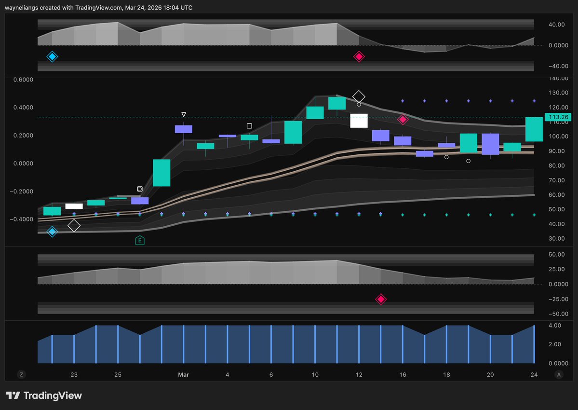Click the white square marker near Mar 5
Screen dimensions: 578x410
[249, 126]
